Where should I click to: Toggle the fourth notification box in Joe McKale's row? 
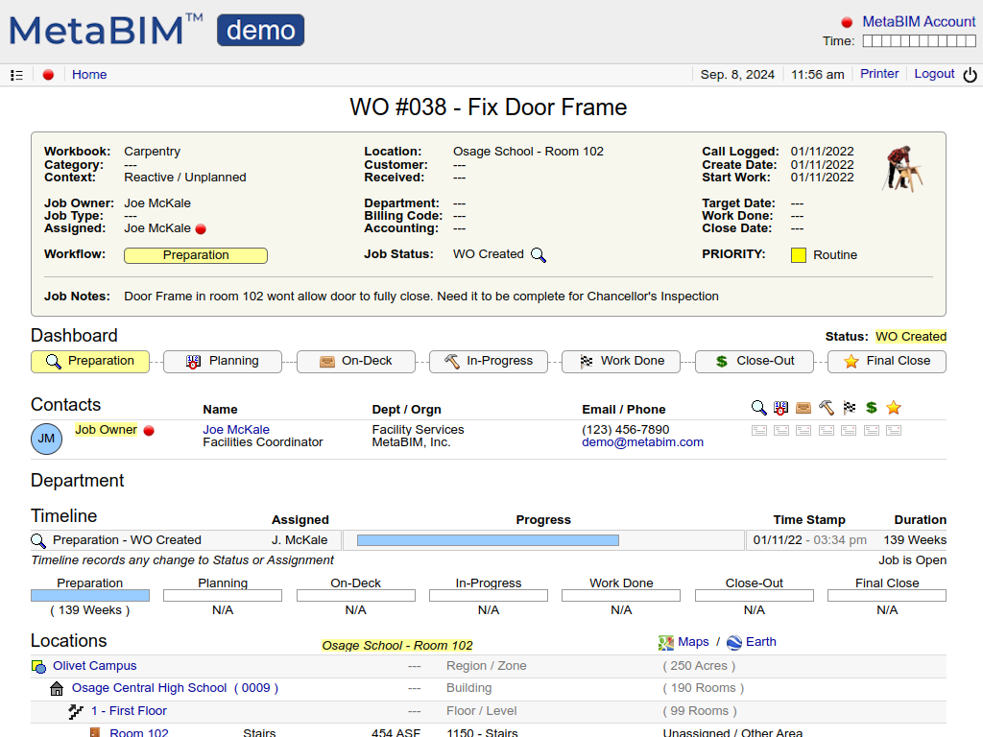coord(827,431)
